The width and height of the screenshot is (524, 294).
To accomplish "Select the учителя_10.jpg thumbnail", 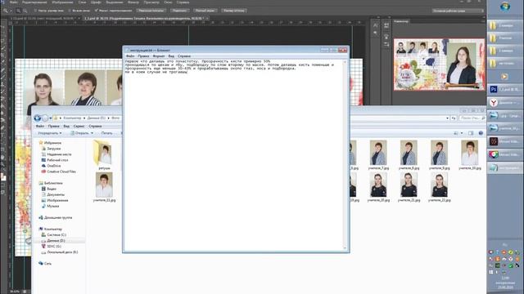I will coord(470,154).
